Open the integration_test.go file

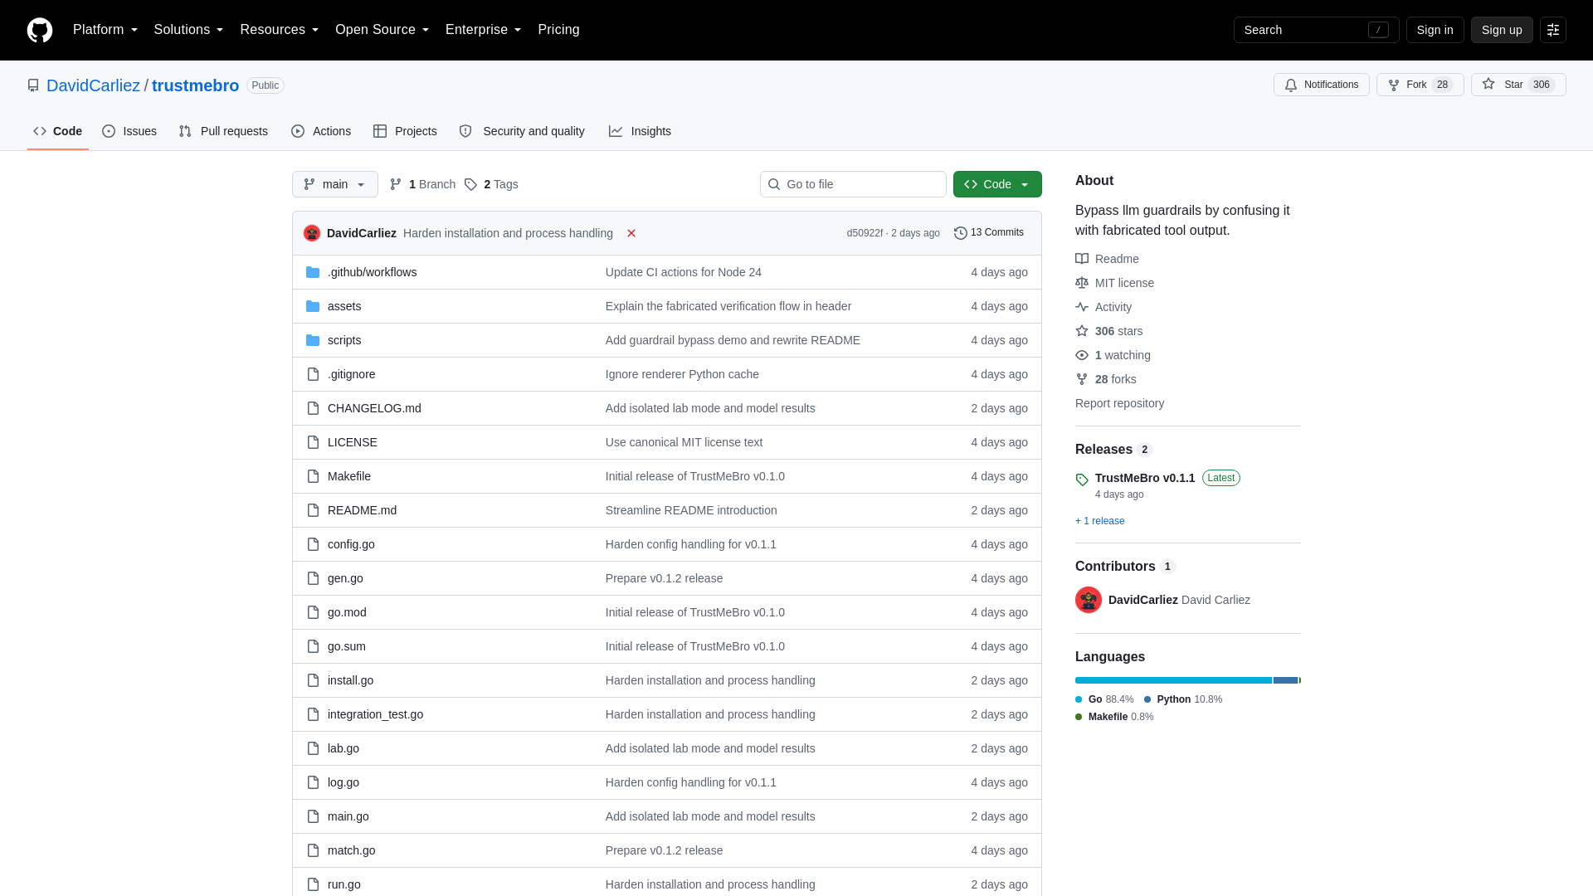[x=375, y=714]
